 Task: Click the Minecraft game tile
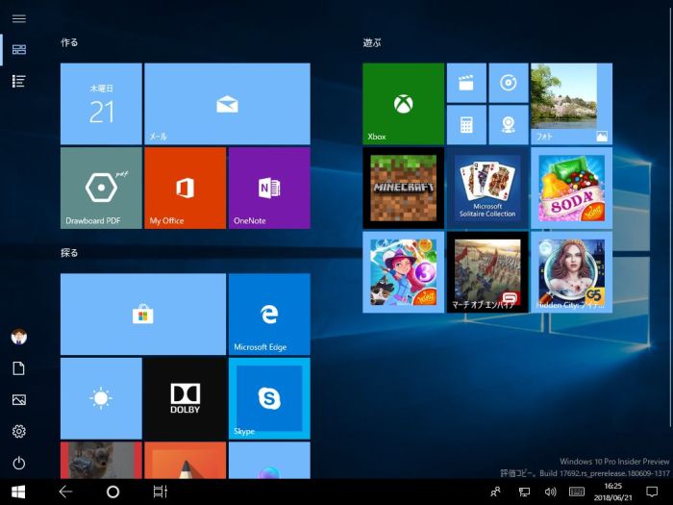(403, 188)
